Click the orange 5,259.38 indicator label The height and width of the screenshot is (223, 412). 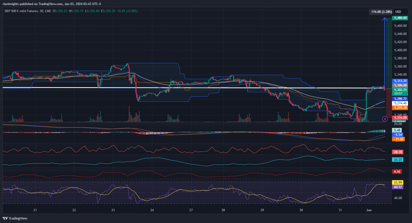401,108
